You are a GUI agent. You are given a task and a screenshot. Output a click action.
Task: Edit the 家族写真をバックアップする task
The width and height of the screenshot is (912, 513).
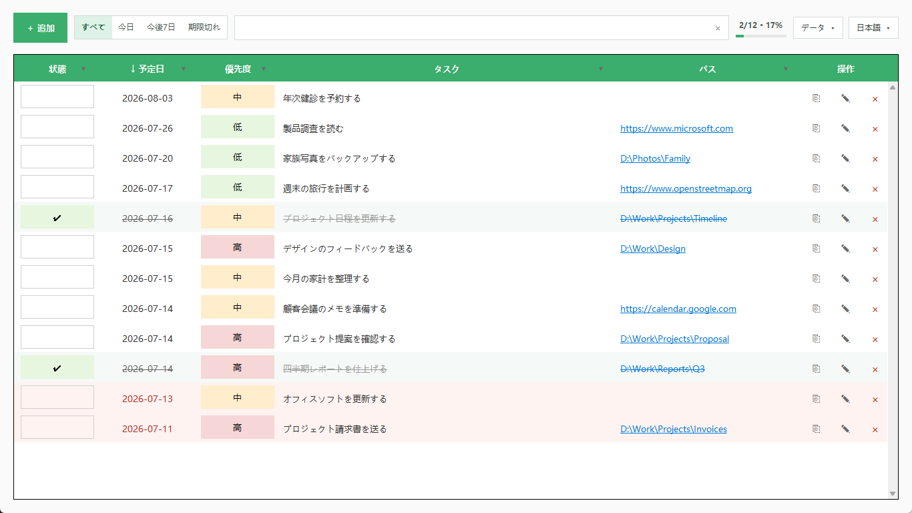coord(845,158)
